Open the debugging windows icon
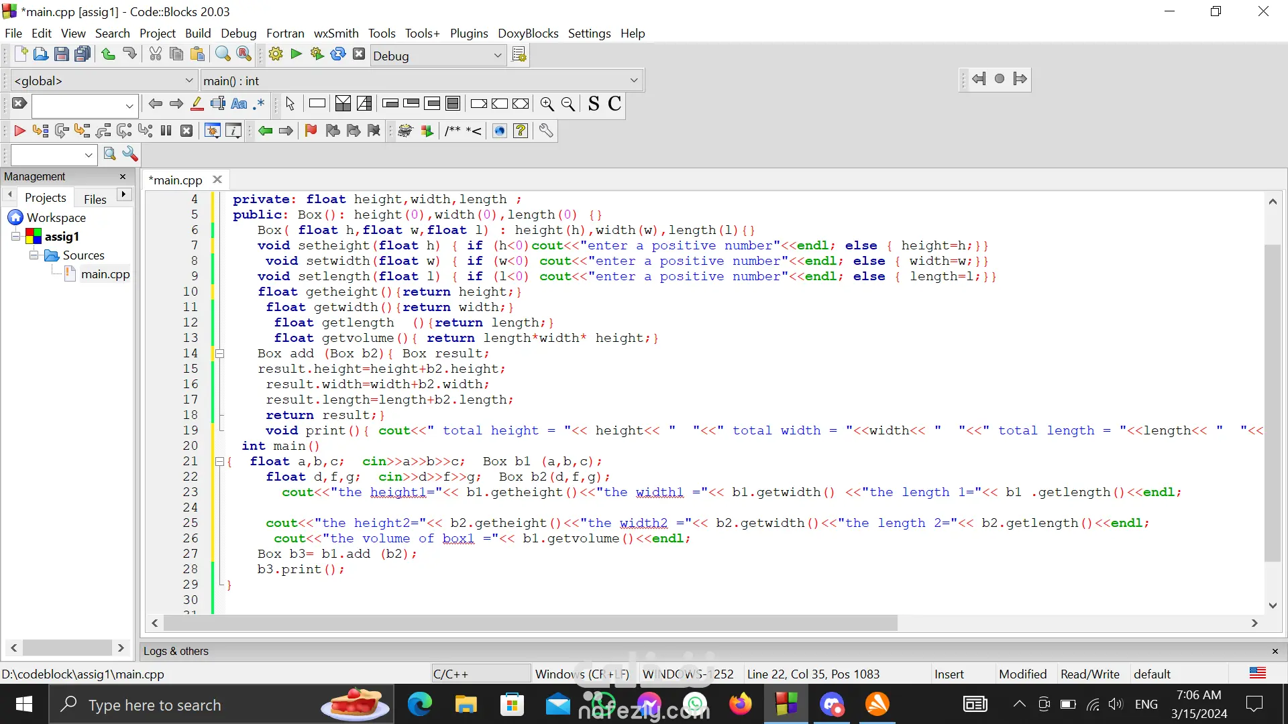The image size is (1288, 724). 212,131
